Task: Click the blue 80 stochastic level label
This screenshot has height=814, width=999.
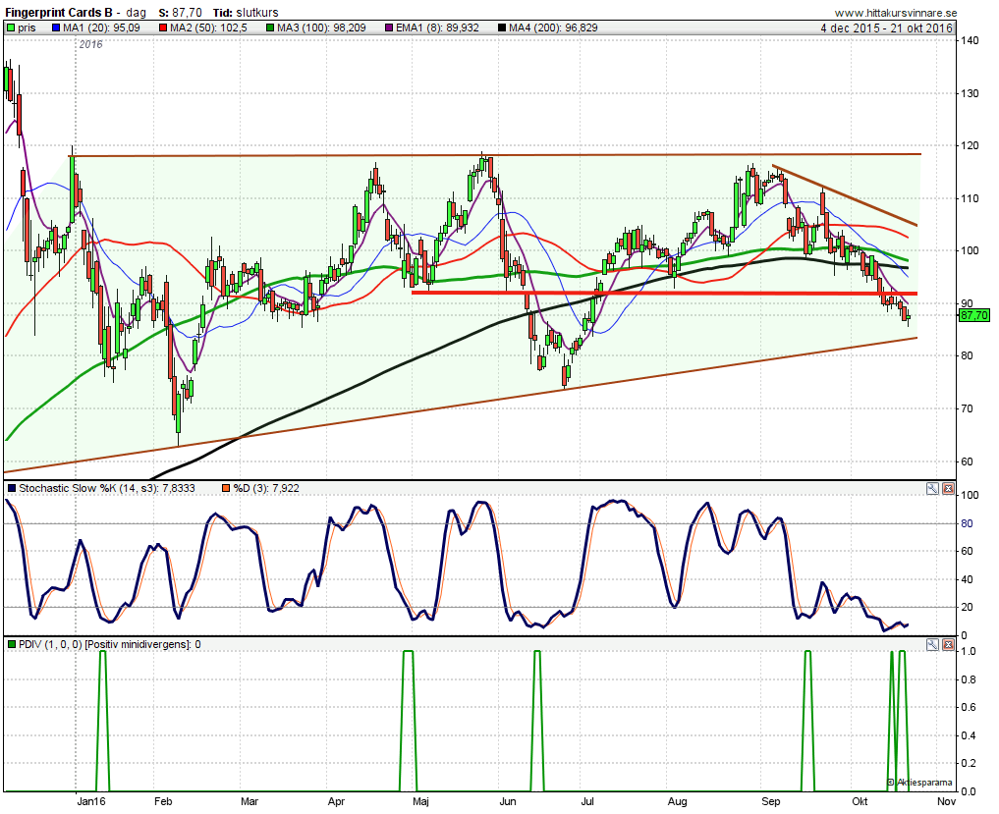Action: (968, 523)
